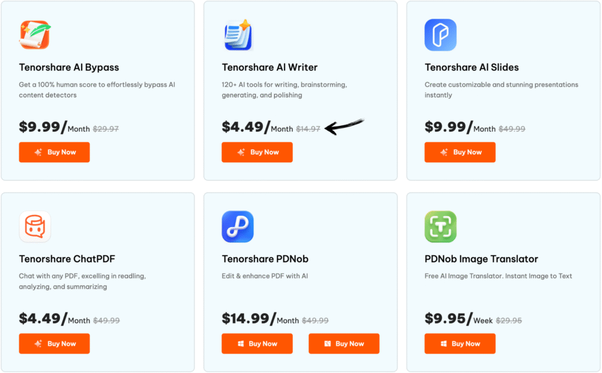Screen dimensions: 602x373
Task: Buy Now for PDNob Image Translator
Action: [460, 344]
